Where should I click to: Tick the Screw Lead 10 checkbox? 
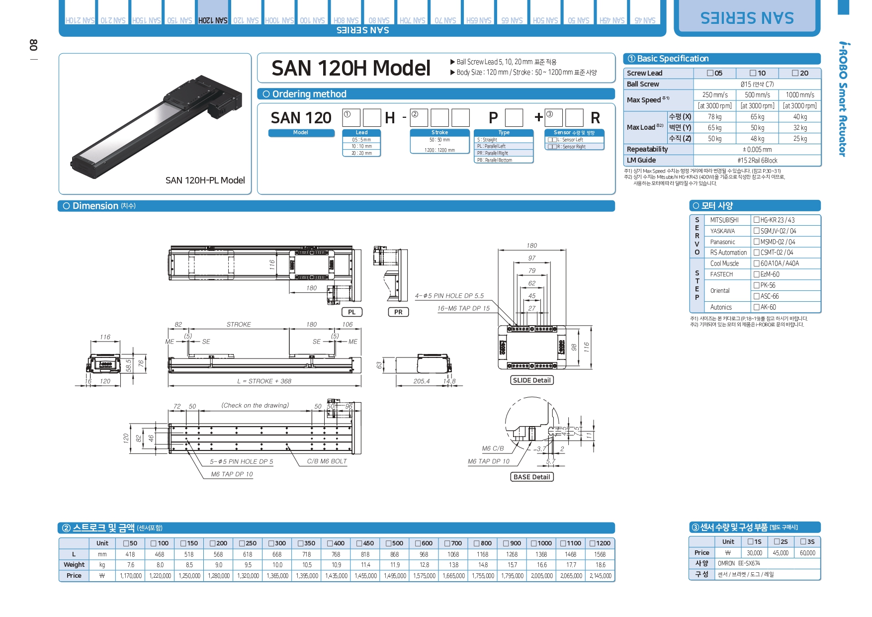(753, 73)
